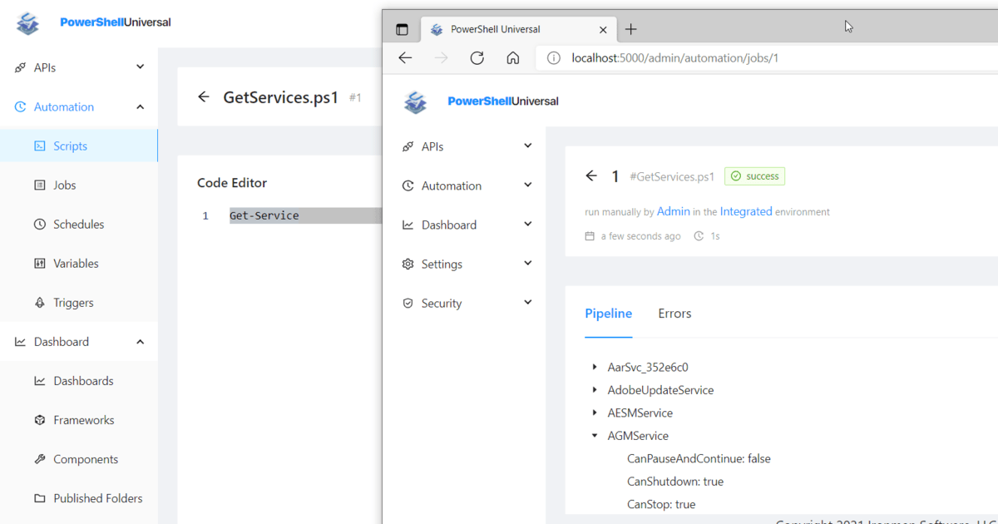This screenshot has width=998, height=524.
Task: Open the Settings dropdown in the job window
Action: pyautogui.click(x=466, y=263)
